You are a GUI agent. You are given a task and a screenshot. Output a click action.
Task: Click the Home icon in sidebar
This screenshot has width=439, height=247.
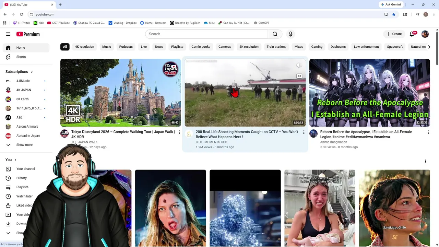click(8, 48)
